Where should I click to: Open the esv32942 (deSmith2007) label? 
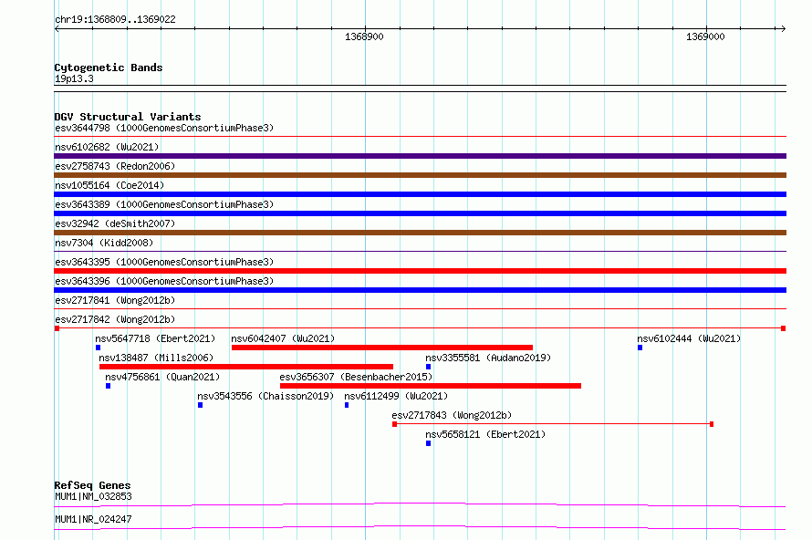click(x=115, y=223)
